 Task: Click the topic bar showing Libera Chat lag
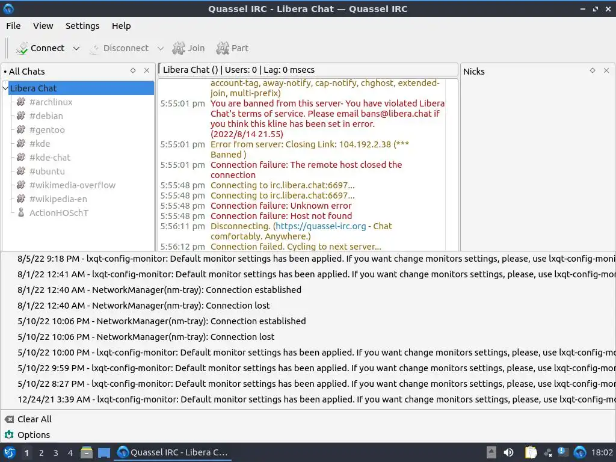coord(308,70)
